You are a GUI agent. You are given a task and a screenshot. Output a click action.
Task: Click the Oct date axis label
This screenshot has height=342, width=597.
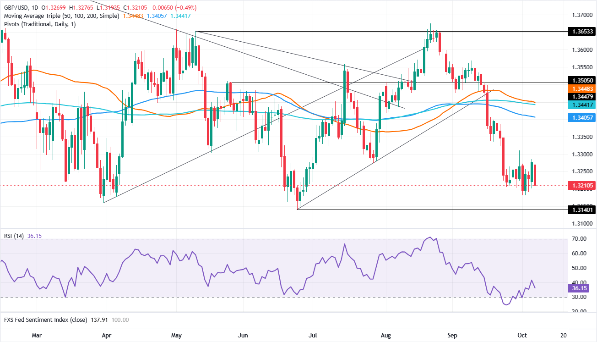[x=522, y=335]
